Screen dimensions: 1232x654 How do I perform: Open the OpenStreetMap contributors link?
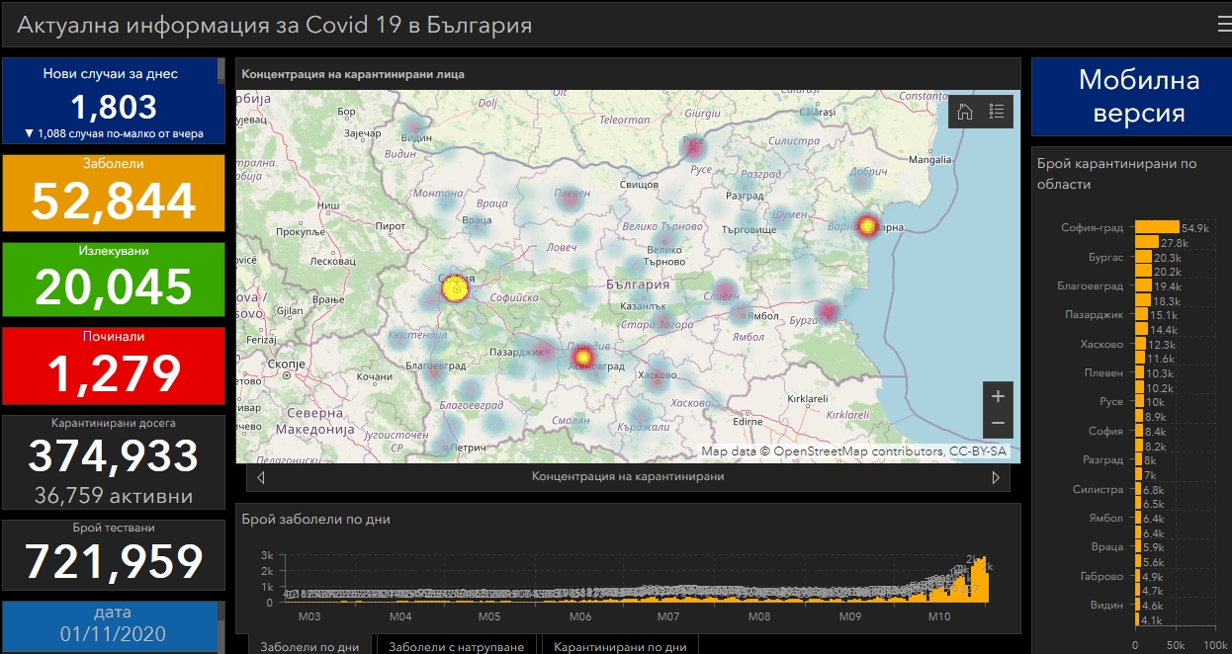pos(858,451)
